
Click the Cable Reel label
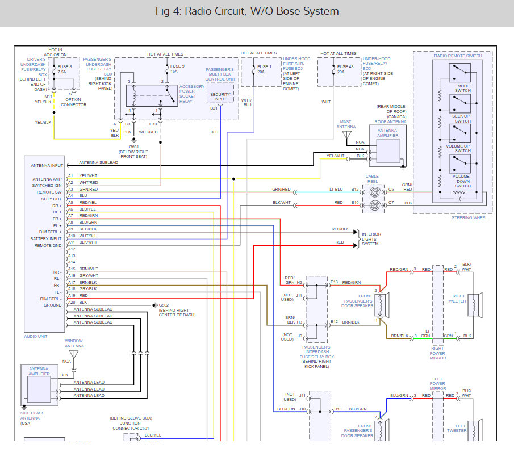pos(372,179)
